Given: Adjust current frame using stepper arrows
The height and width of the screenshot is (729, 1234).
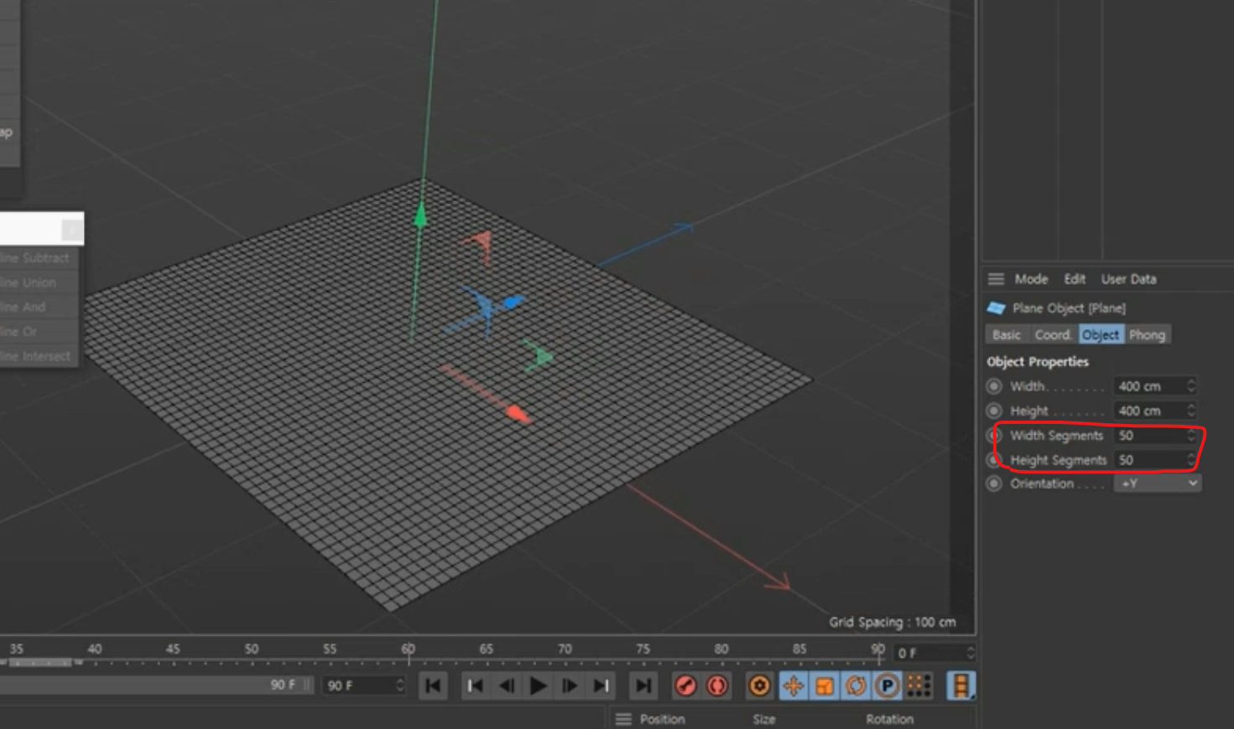Looking at the screenshot, I should coord(971,653).
